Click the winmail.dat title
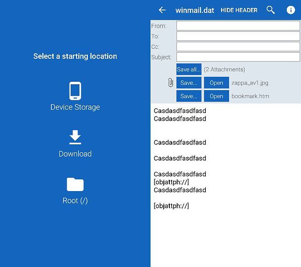The height and width of the screenshot is (267, 301). [x=194, y=10]
